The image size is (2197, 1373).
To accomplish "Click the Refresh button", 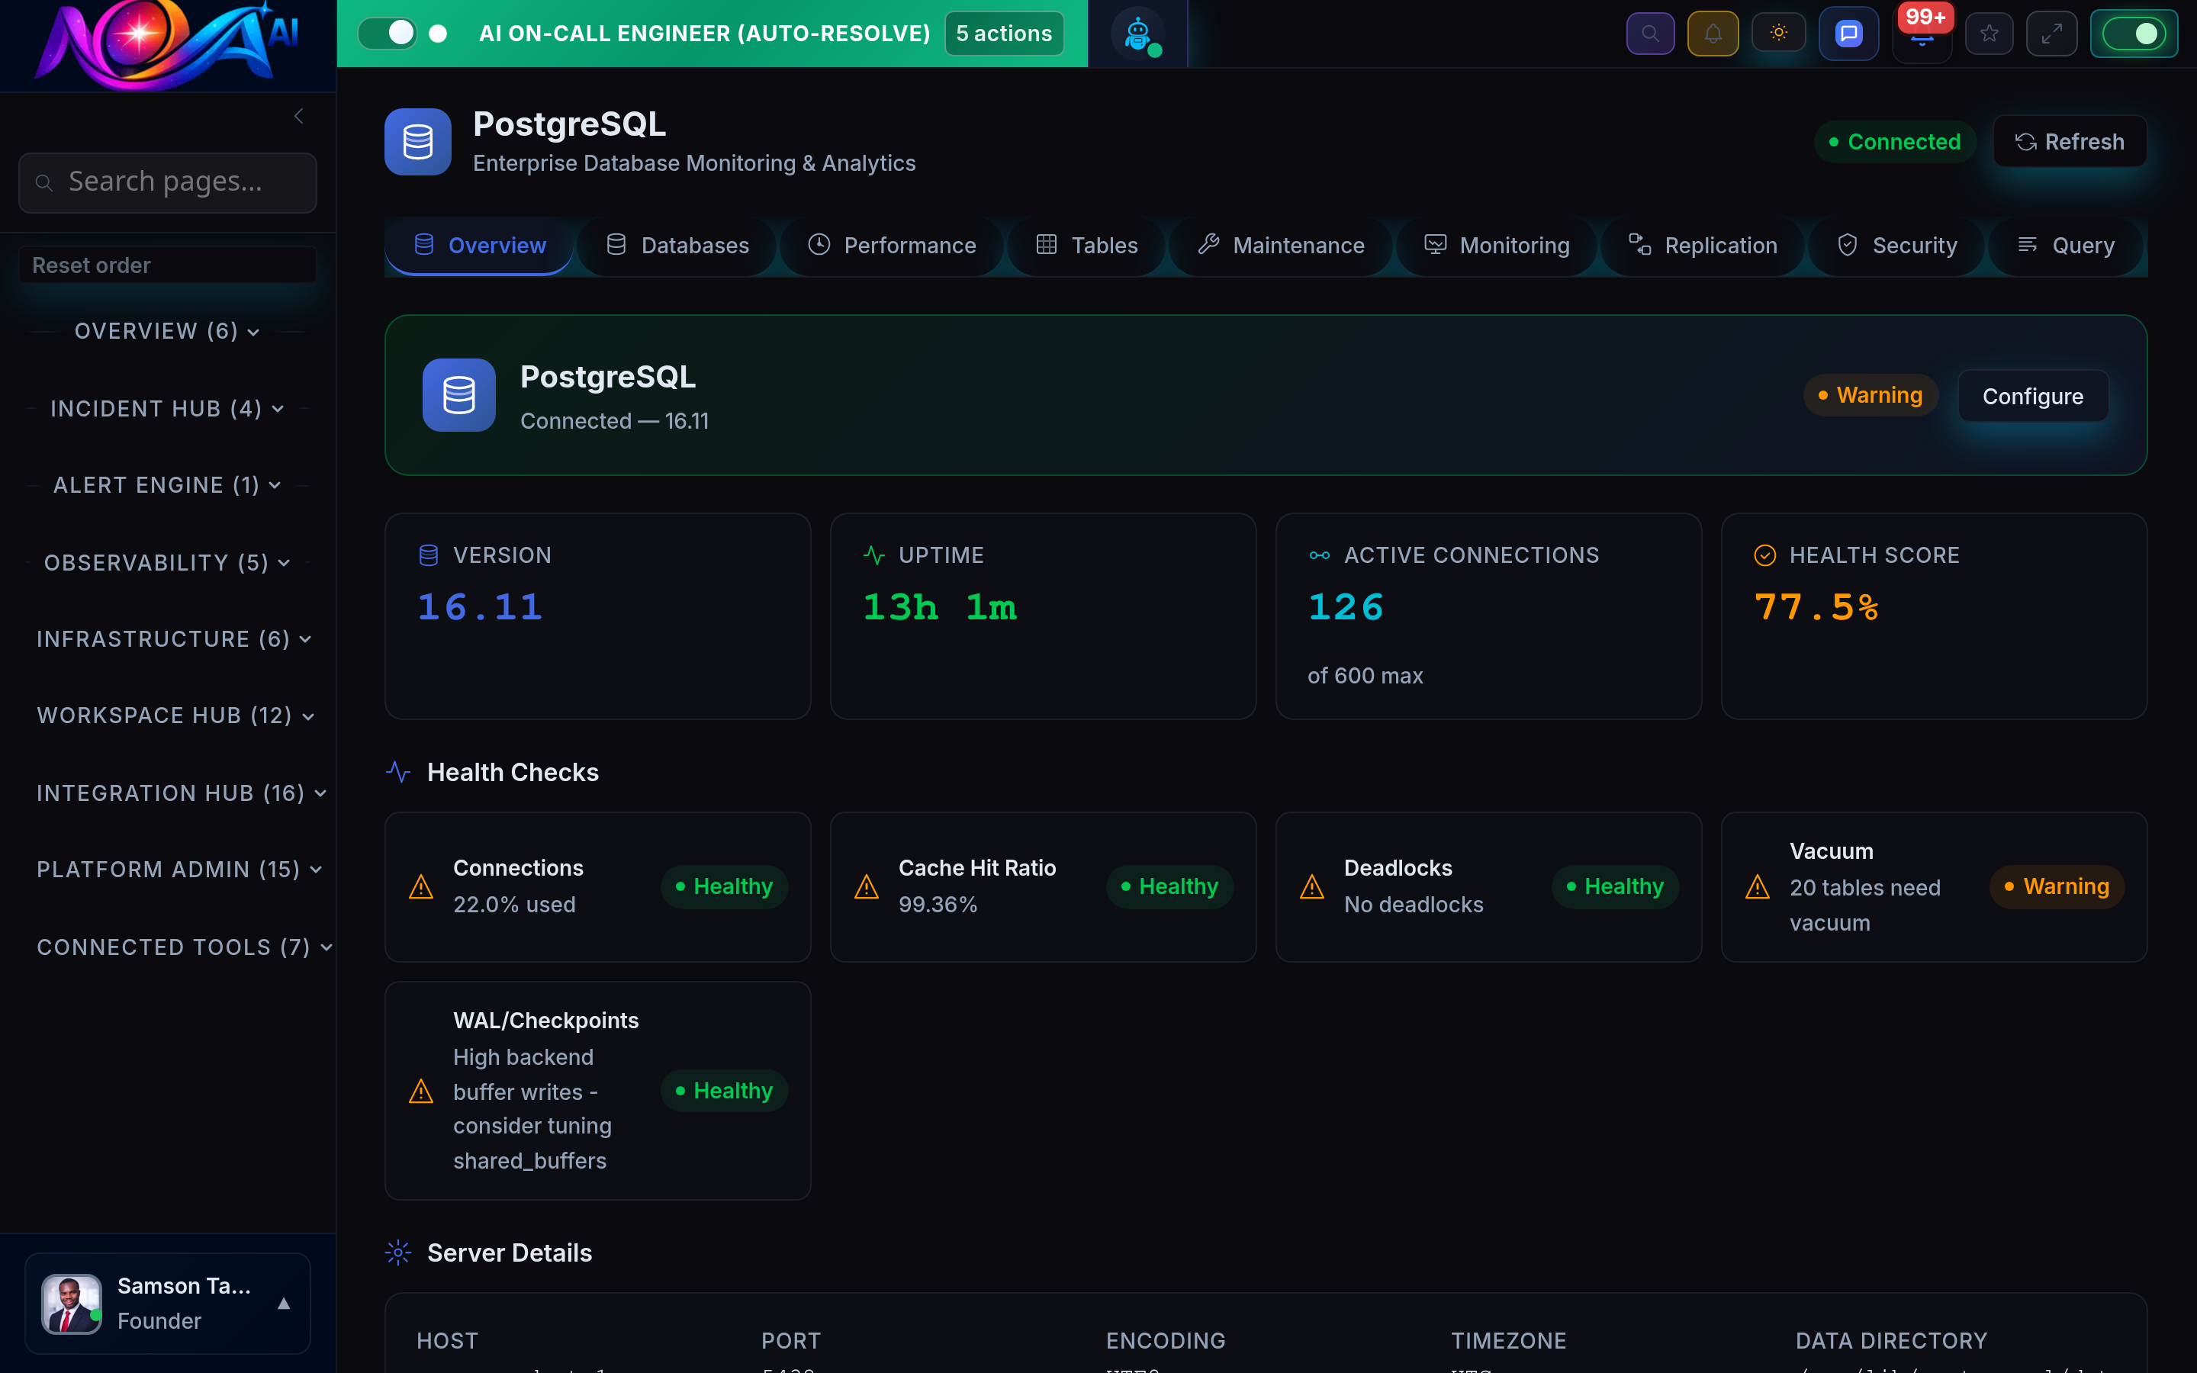I will tap(2070, 142).
